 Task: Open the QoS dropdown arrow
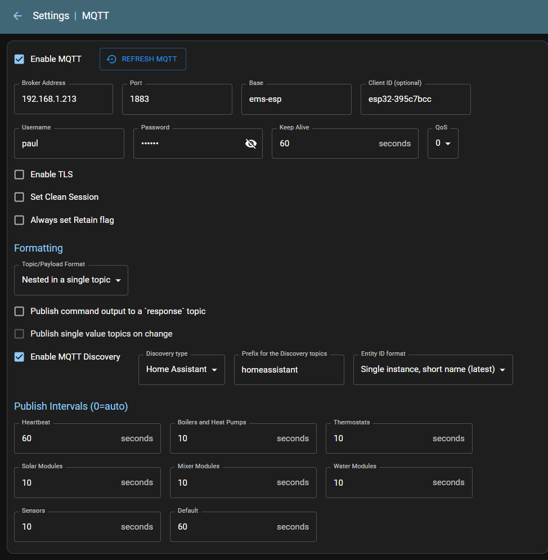click(x=448, y=144)
